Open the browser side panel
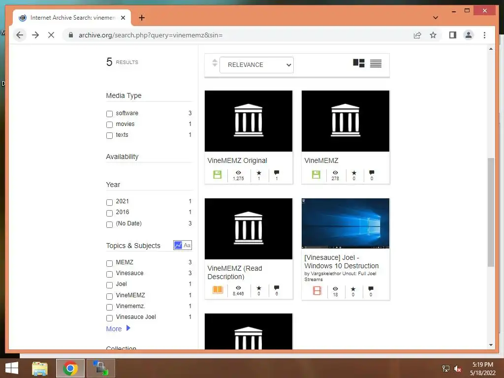 (x=453, y=35)
